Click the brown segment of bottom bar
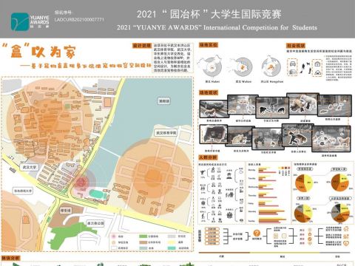The image size is (355, 266). (224, 253)
